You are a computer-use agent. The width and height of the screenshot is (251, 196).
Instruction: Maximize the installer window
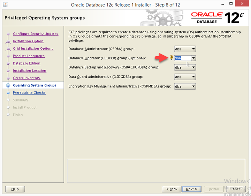point(231,3)
